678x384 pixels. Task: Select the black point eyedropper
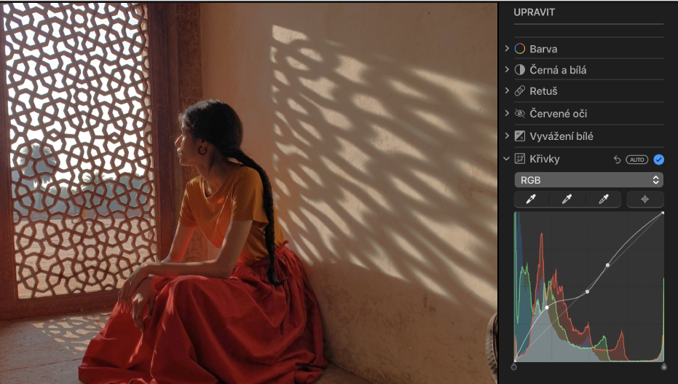click(531, 200)
